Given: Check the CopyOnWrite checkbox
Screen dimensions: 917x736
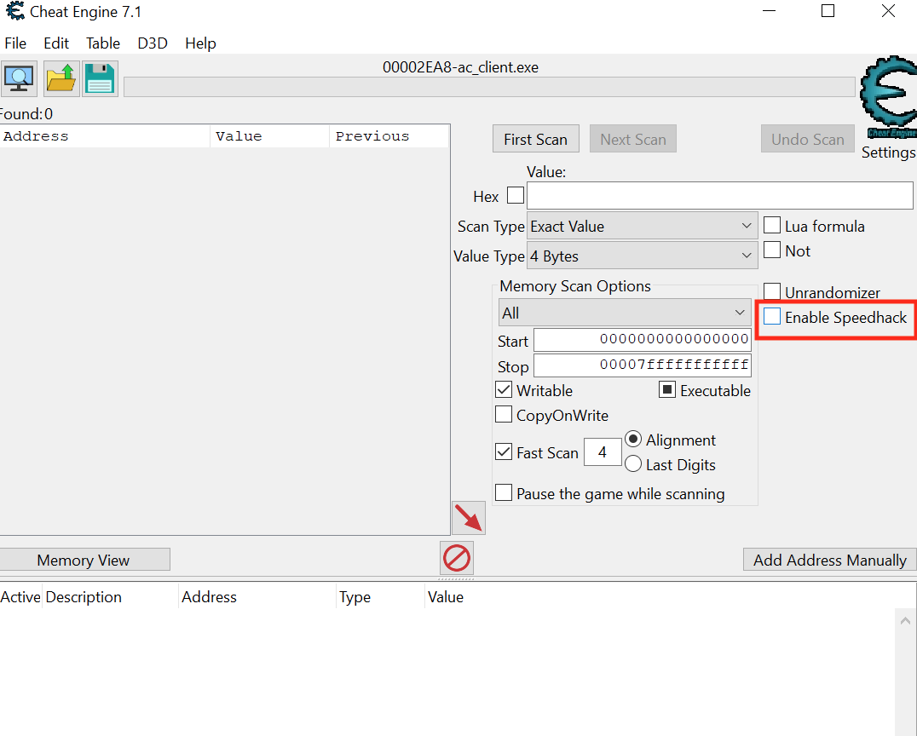Looking at the screenshot, I should pyautogui.click(x=504, y=415).
